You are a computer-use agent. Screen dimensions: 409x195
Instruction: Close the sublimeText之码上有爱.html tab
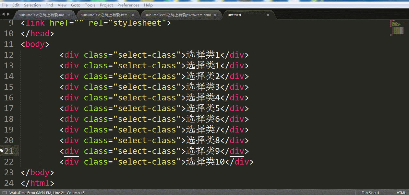133,15
